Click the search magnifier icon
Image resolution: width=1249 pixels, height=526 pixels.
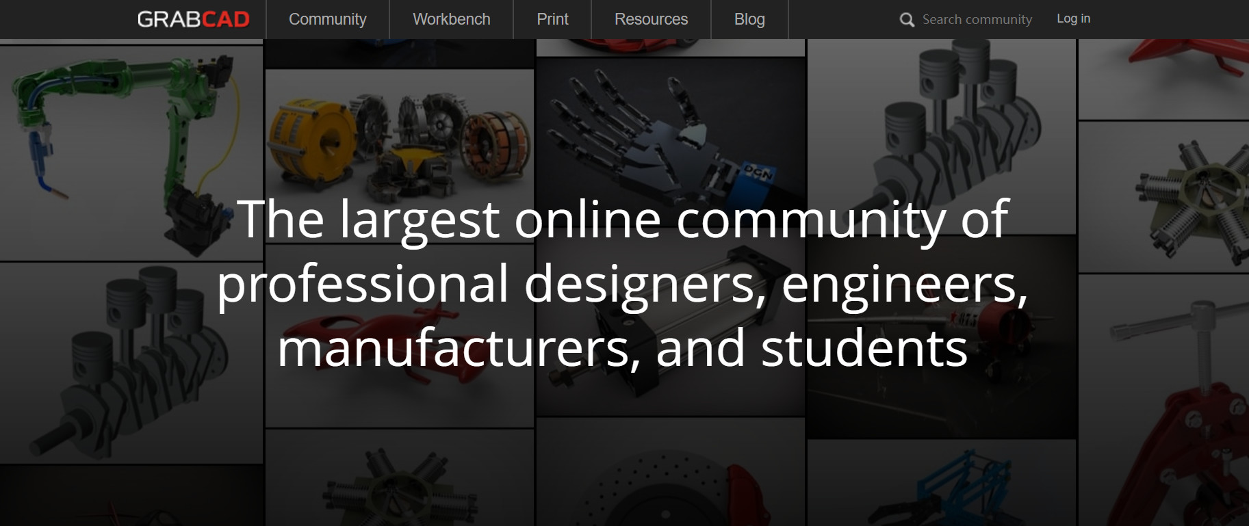(x=907, y=20)
